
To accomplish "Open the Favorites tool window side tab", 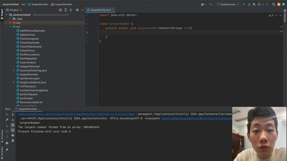I will pos(2,153).
